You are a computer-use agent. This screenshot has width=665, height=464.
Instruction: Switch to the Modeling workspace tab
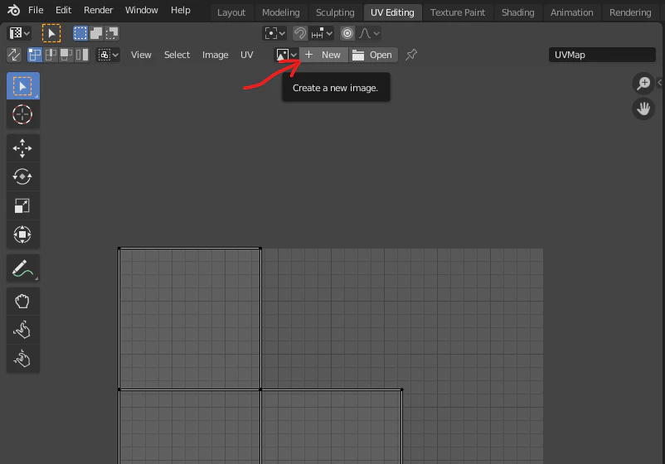(x=281, y=12)
